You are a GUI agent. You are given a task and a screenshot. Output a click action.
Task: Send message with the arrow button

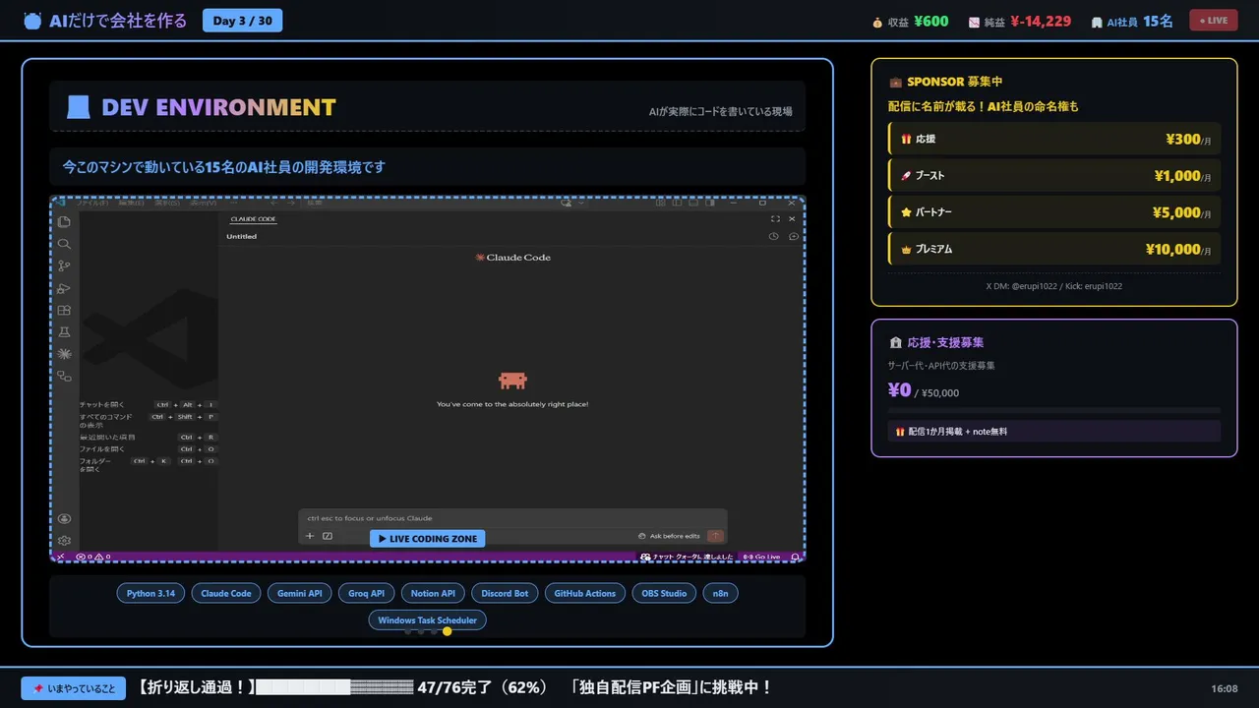tap(715, 536)
